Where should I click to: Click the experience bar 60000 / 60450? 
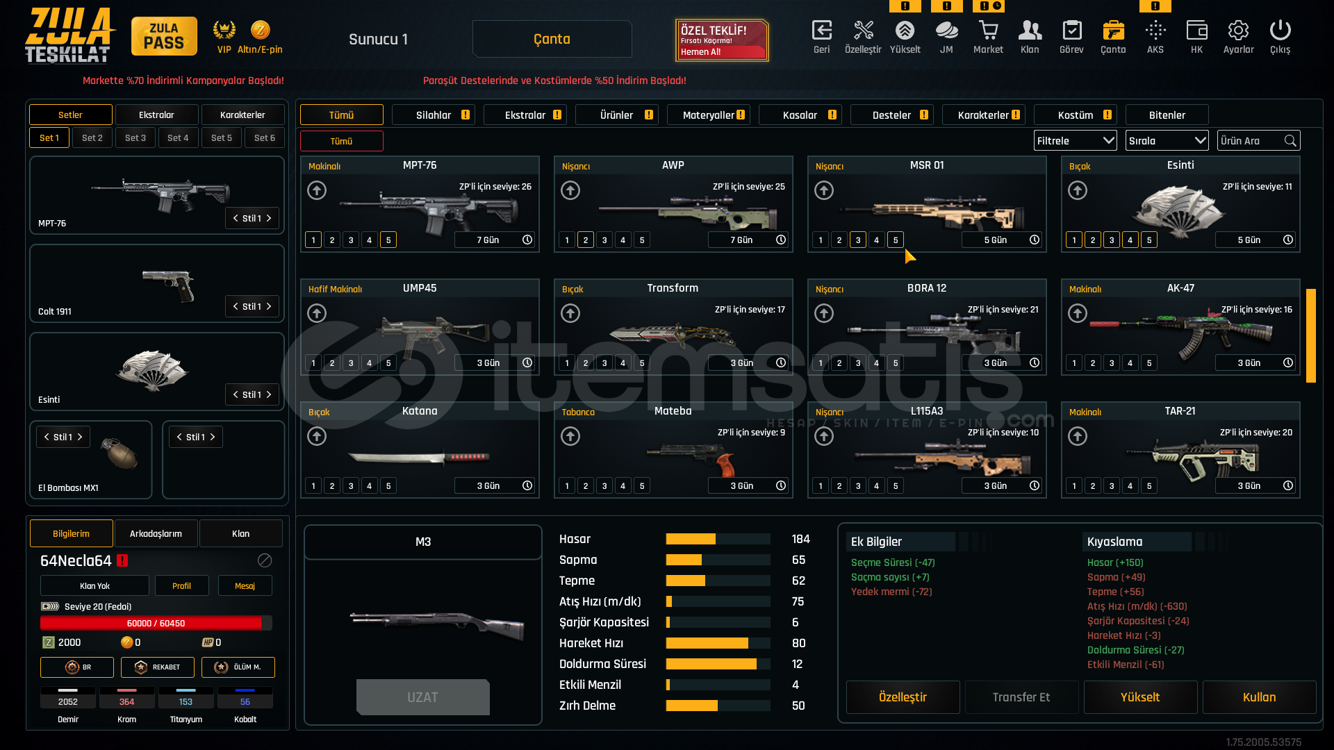[156, 623]
